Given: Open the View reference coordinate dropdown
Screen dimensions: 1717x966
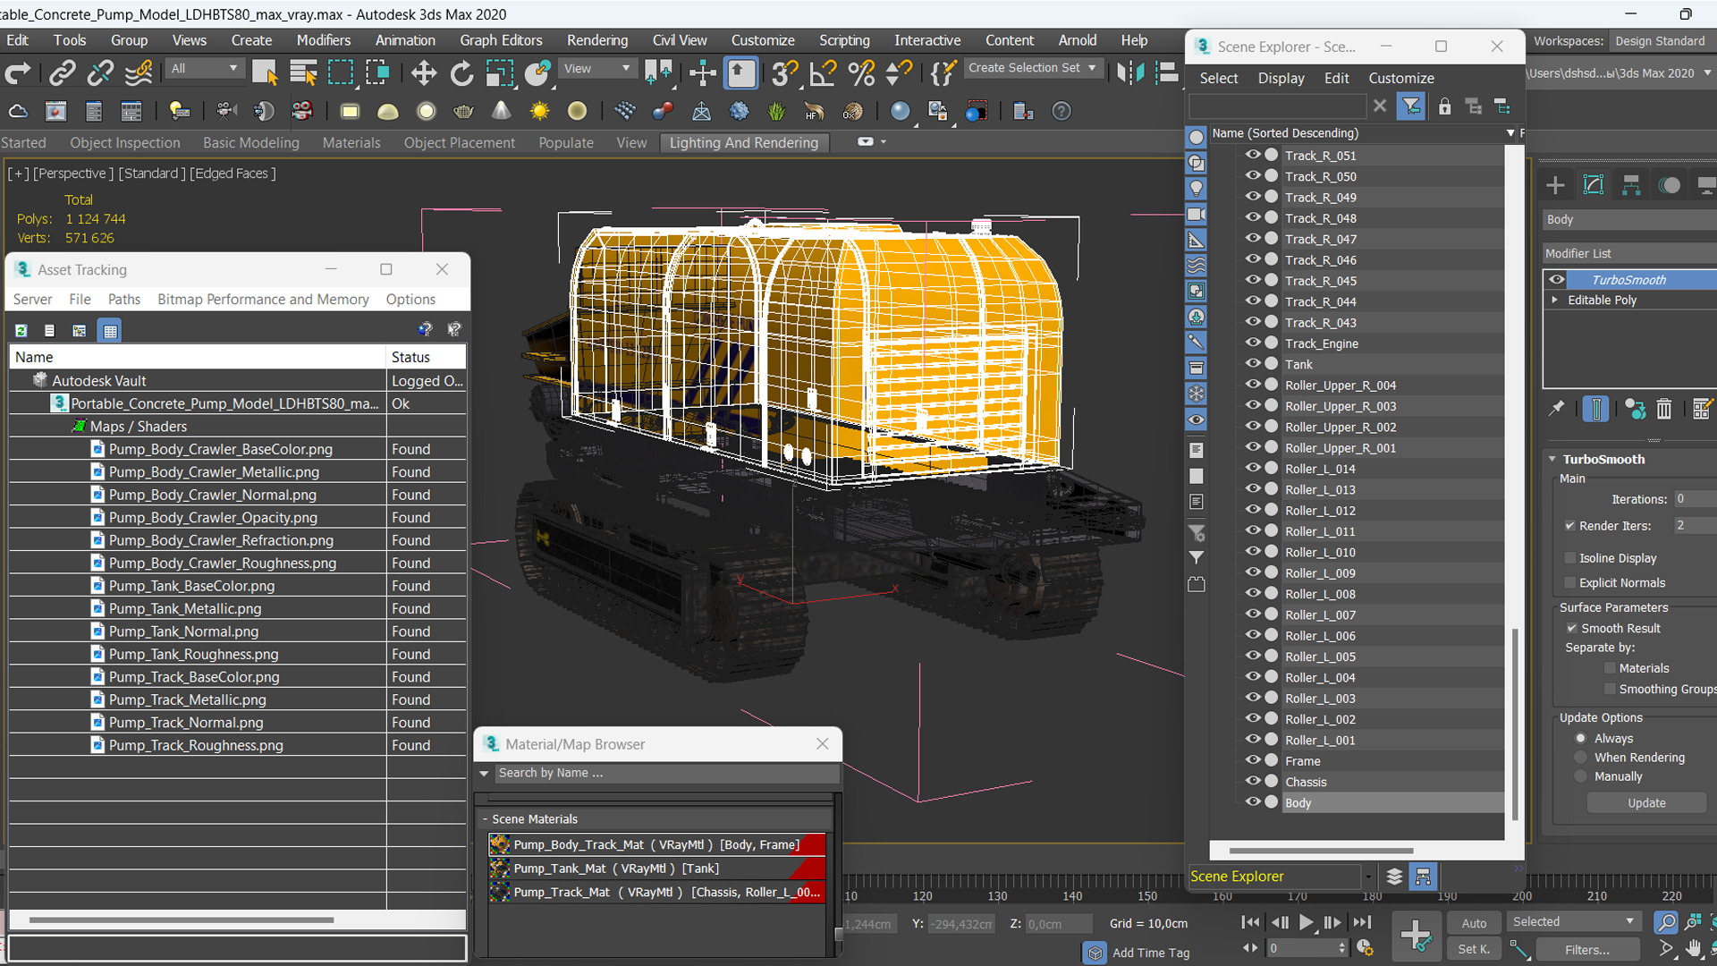Looking at the screenshot, I should pyautogui.click(x=596, y=68).
